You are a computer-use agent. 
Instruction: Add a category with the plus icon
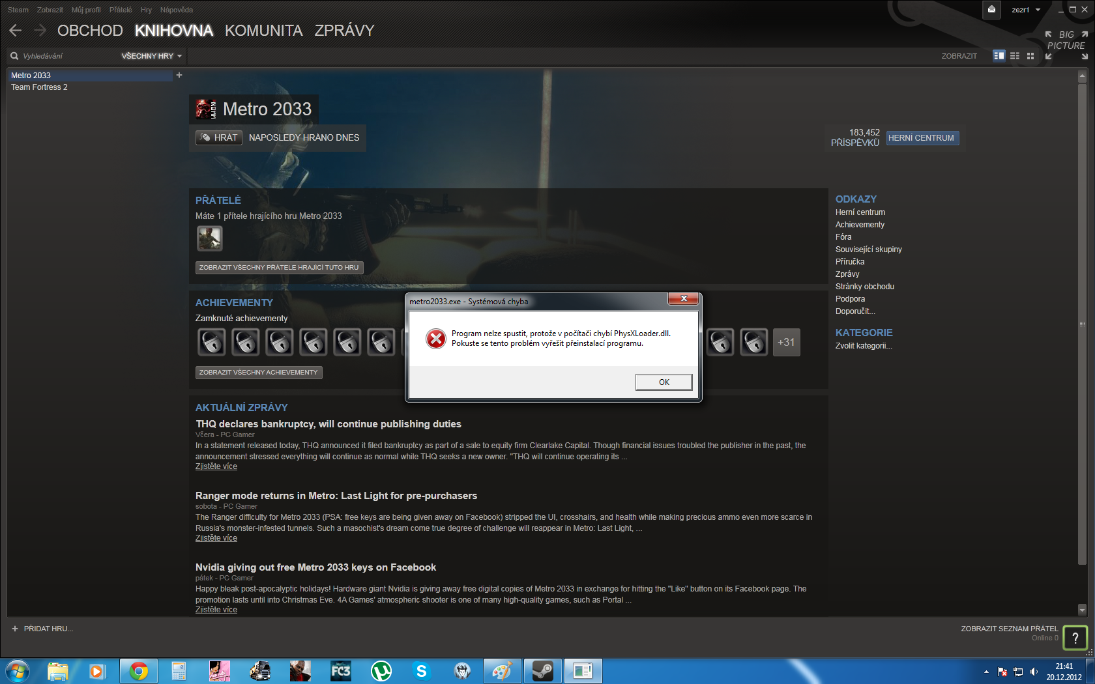179,75
